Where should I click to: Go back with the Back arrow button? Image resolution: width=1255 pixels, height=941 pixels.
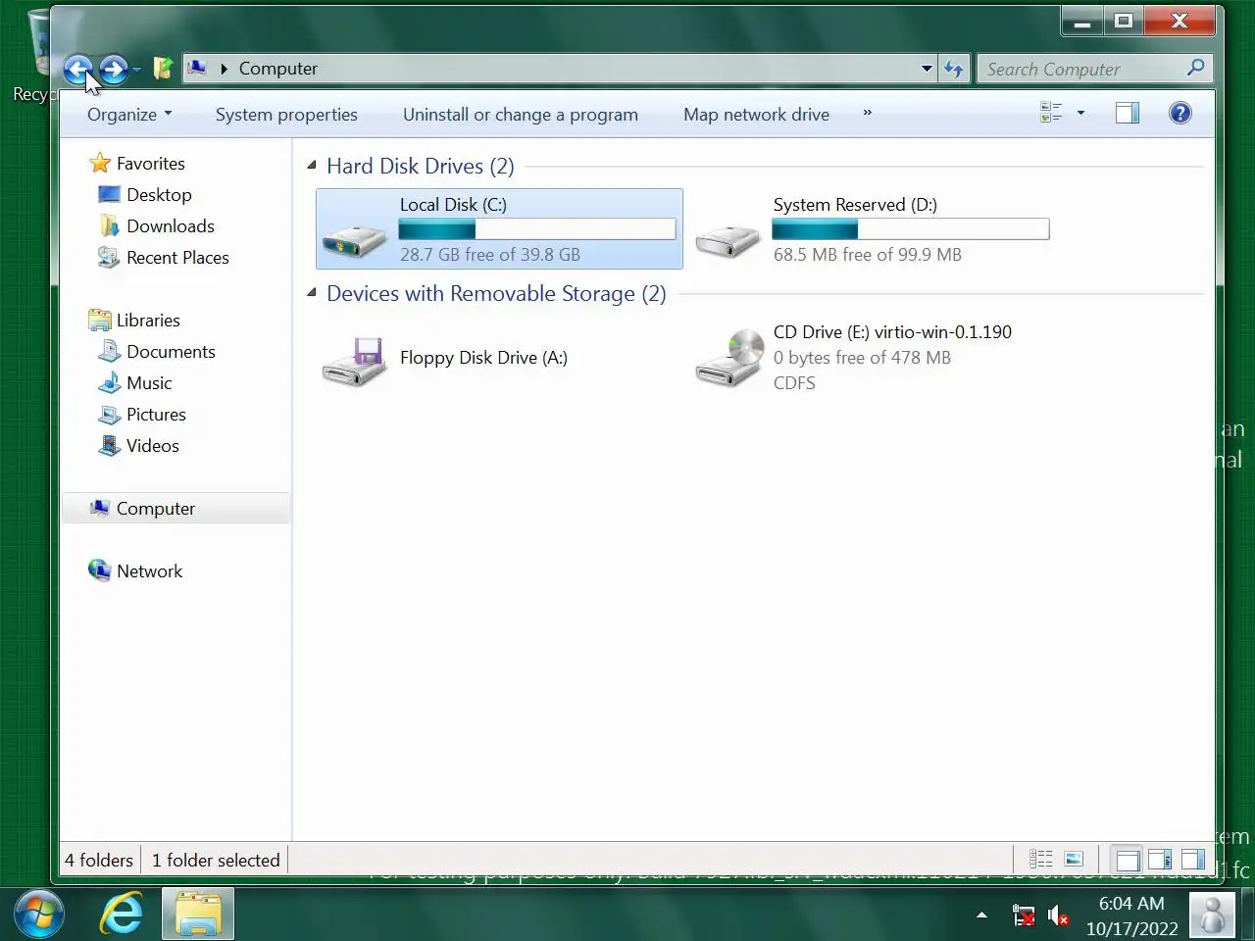(77, 69)
